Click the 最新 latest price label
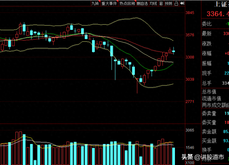 click(x=207, y=33)
